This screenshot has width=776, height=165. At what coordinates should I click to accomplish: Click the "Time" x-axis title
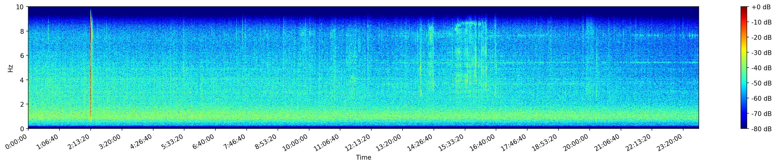(x=363, y=158)
